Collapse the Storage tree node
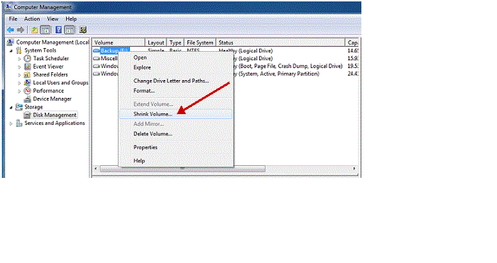Viewport: 497px width, 263px height. (11, 107)
